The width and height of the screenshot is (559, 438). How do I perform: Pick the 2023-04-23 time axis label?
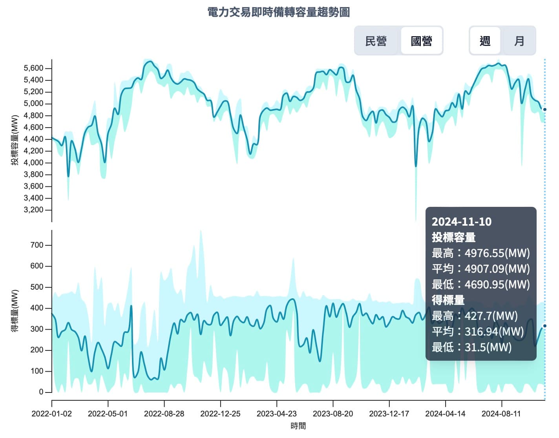277,414
